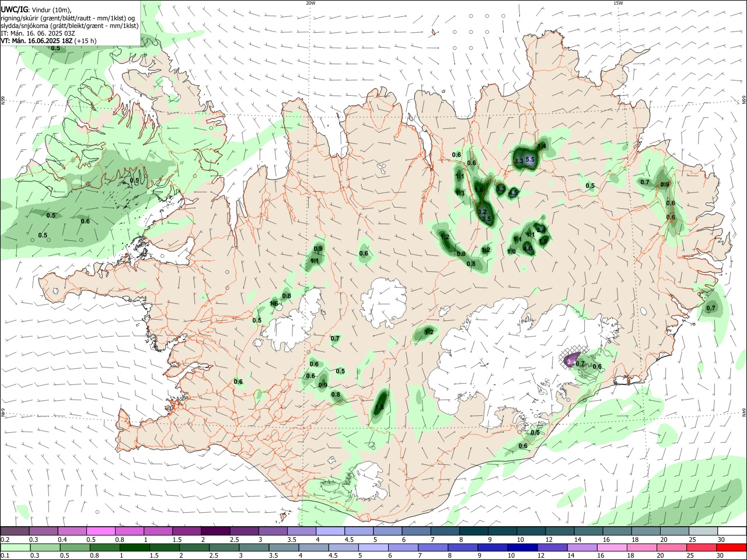Click the 1.4 label northeast of 5.5

coord(542,146)
